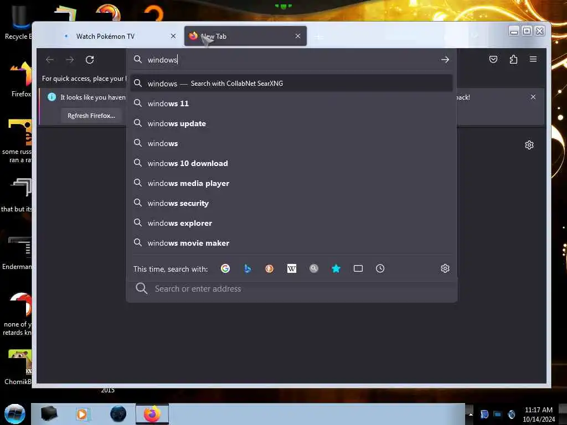Screen dimensions: 567x425
Task: Click the Search or enter address box
Action: 292,289
